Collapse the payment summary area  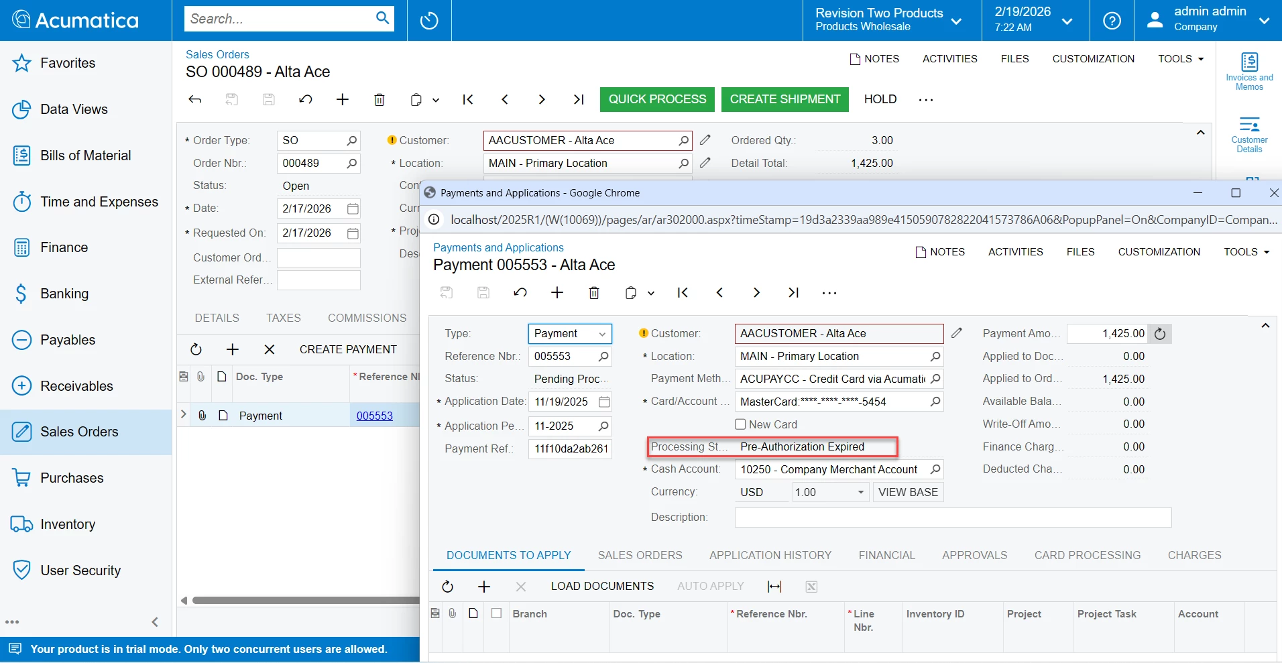click(1265, 326)
